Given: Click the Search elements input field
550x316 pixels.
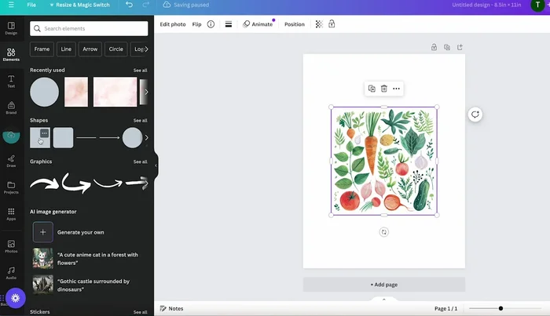Looking at the screenshot, I should tap(89, 28).
